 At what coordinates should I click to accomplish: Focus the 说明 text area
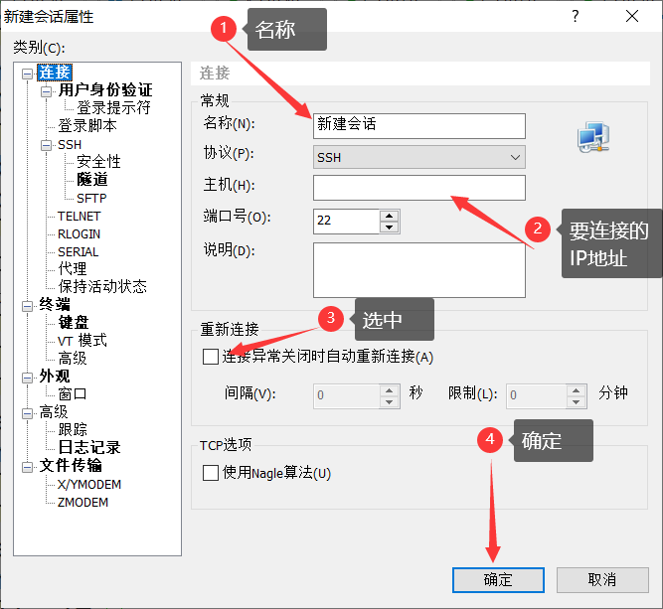click(x=419, y=270)
